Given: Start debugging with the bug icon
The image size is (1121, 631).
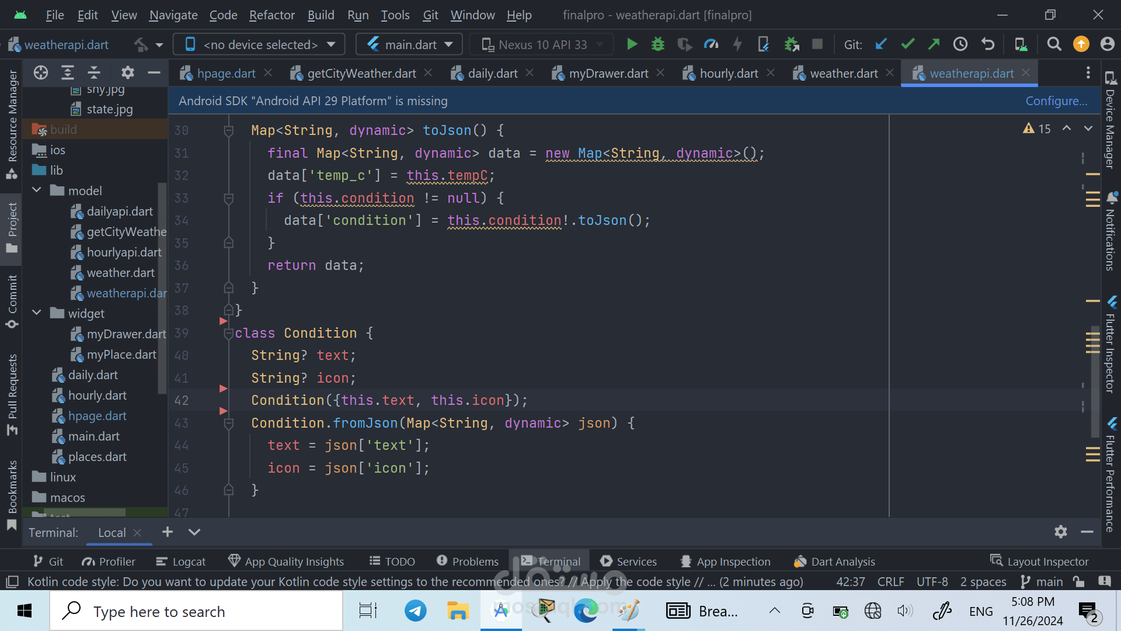Looking at the screenshot, I should 658,44.
